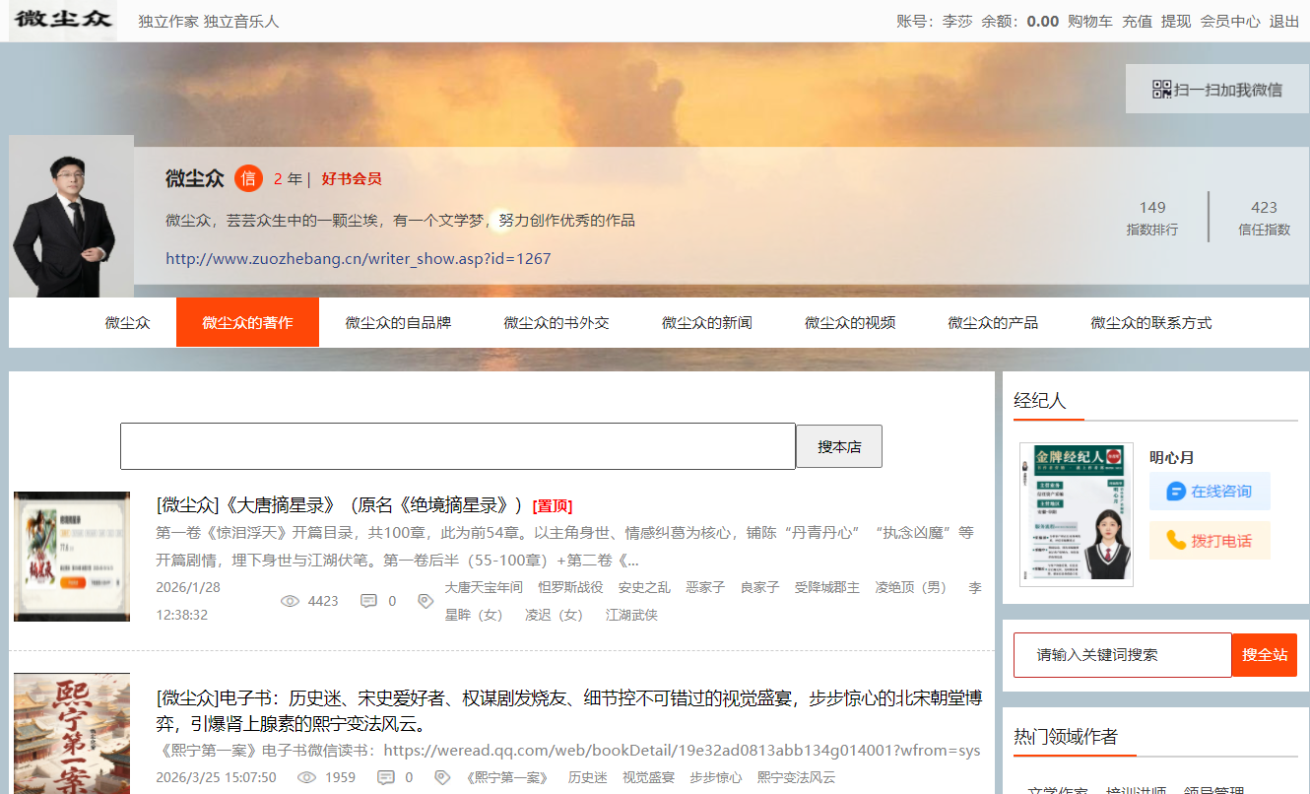Click the orange 信 trust badge icon

[248, 178]
